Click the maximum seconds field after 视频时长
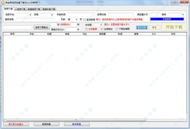 (74, 25)
